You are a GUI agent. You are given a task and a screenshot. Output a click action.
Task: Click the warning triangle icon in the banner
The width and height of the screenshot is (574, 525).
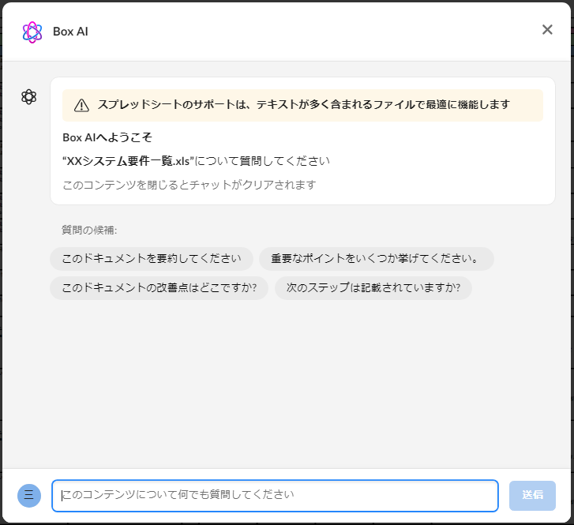pyautogui.click(x=81, y=106)
